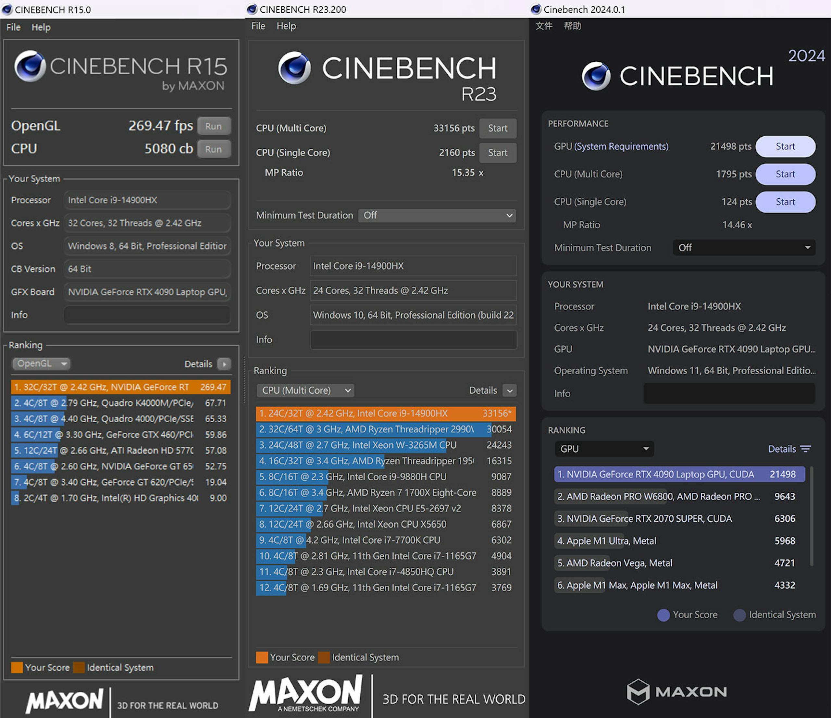Open GPU ranking dropdown in Cinebench 2024
The image size is (831, 718).
click(x=604, y=449)
